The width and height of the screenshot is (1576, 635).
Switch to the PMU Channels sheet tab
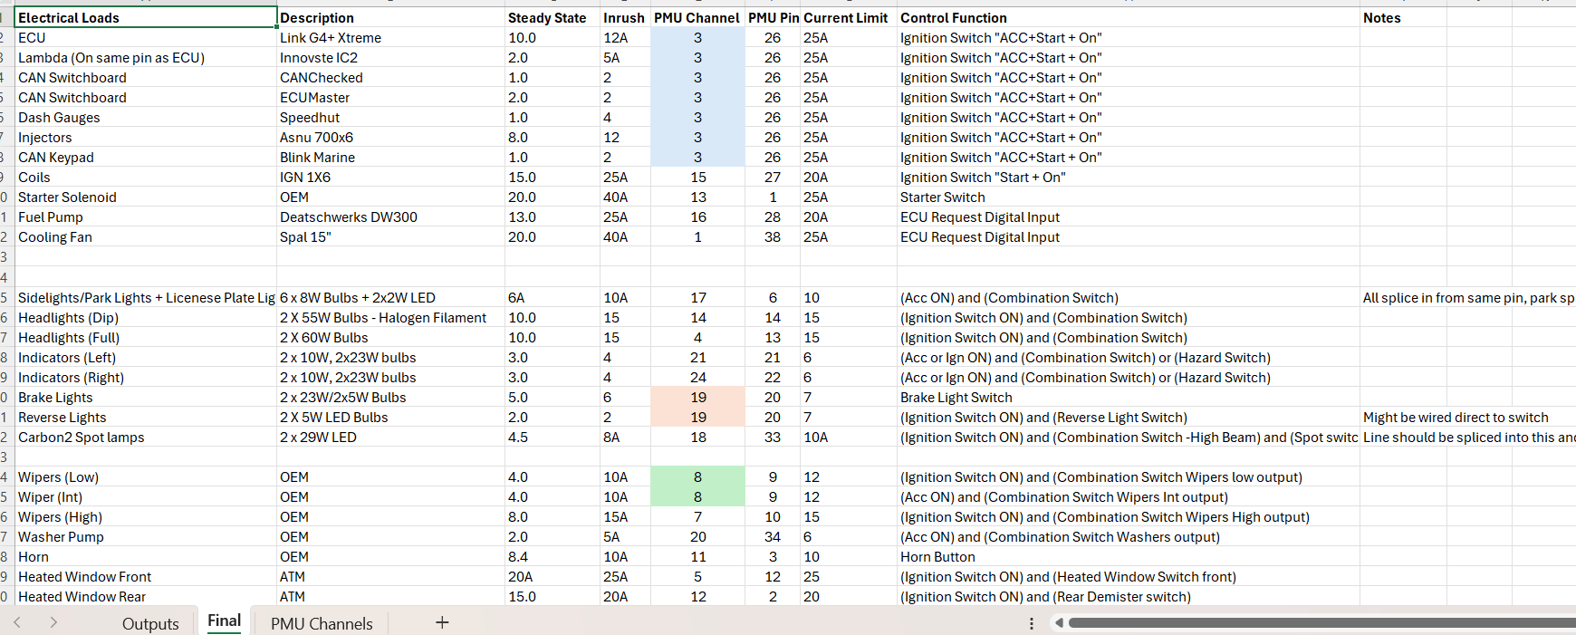point(322,623)
